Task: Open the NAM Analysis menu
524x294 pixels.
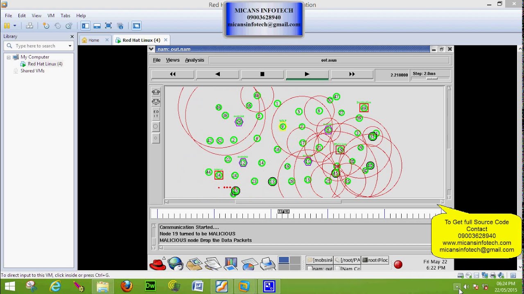Action: 194,60
